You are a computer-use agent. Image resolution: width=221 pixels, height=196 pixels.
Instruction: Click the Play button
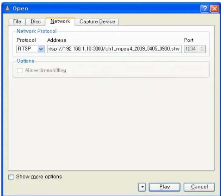click(x=164, y=187)
